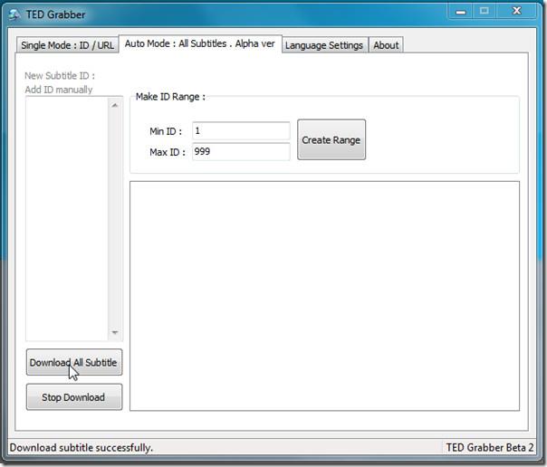Click the TED Grabber title bar icon
The height and width of the screenshot is (467, 547).
(x=14, y=14)
